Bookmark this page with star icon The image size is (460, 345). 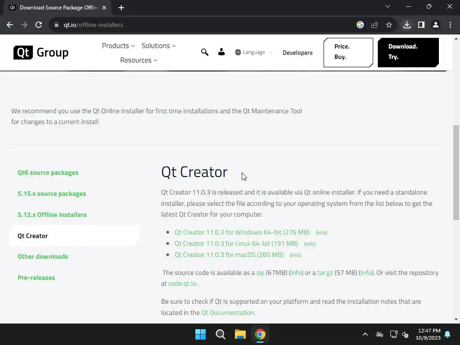coord(389,25)
